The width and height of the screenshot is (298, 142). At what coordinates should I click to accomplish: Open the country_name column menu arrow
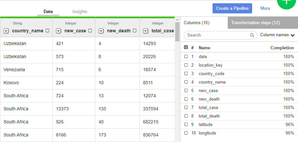tap(6, 31)
